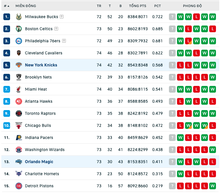Click the Chicago Bulls team logo
The height and width of the screenshot is (194, 221).
point(19,126)
